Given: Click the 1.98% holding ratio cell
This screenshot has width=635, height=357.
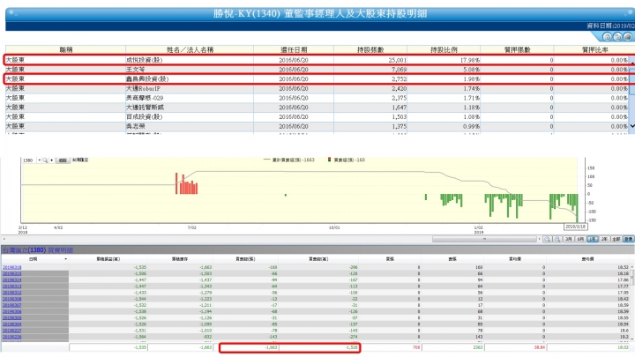Looking at the screenshot, I should click(x=444, y=79).
